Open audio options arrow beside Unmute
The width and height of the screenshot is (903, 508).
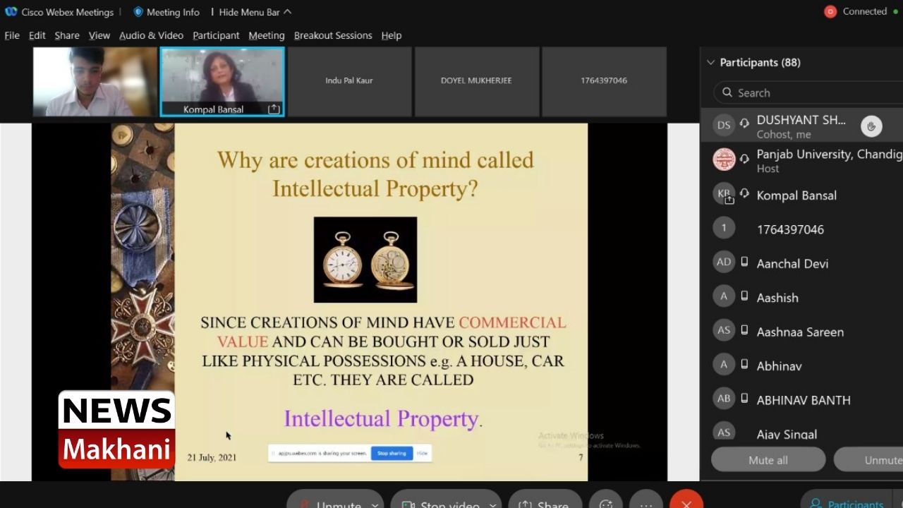(x=375, y=502)
